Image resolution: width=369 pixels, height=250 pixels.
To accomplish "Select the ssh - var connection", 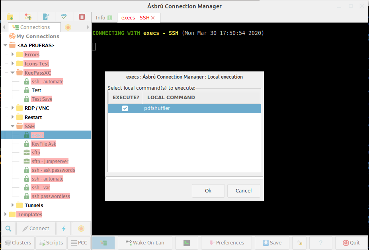I will [41, 187].
